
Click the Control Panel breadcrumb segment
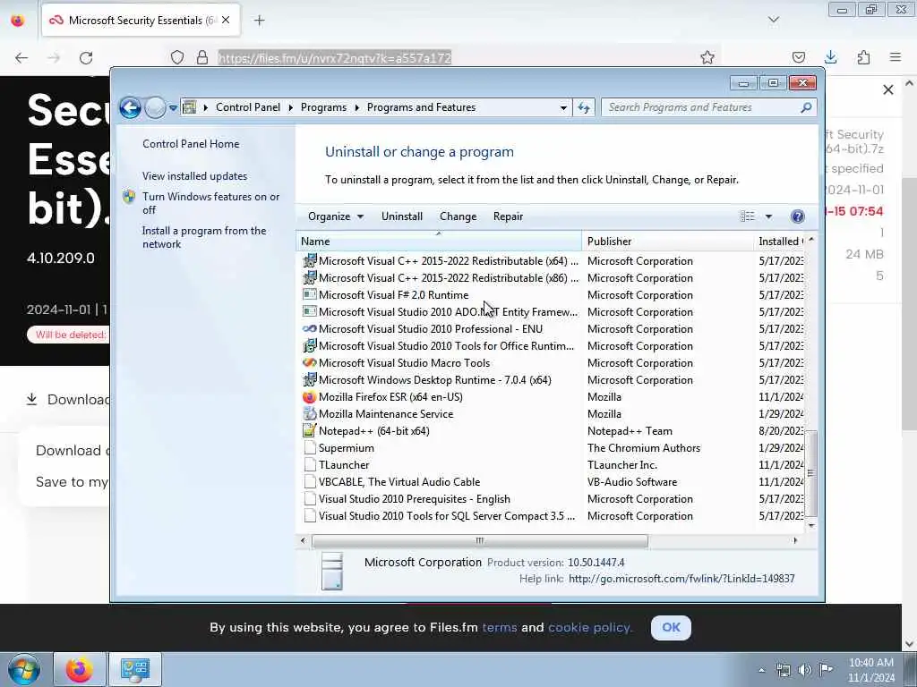[x=248, y=107]
